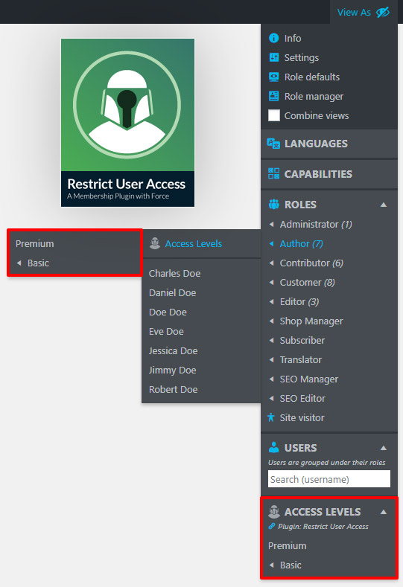Choose user Charles Doe
The image size is (403, 587).
pyautogui.click(x=175, y=273)
